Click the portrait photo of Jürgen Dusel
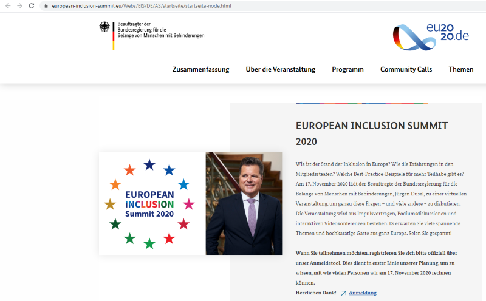 point(244,203)
